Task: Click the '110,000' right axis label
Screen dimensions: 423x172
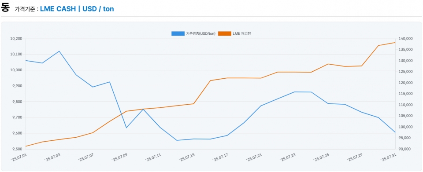Action: click(405, 105)
